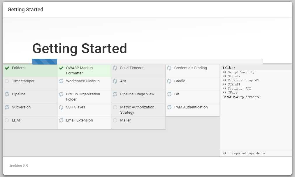
Task: Click the spinning sync icon beside Build Timeout
Action: [115, 68]
